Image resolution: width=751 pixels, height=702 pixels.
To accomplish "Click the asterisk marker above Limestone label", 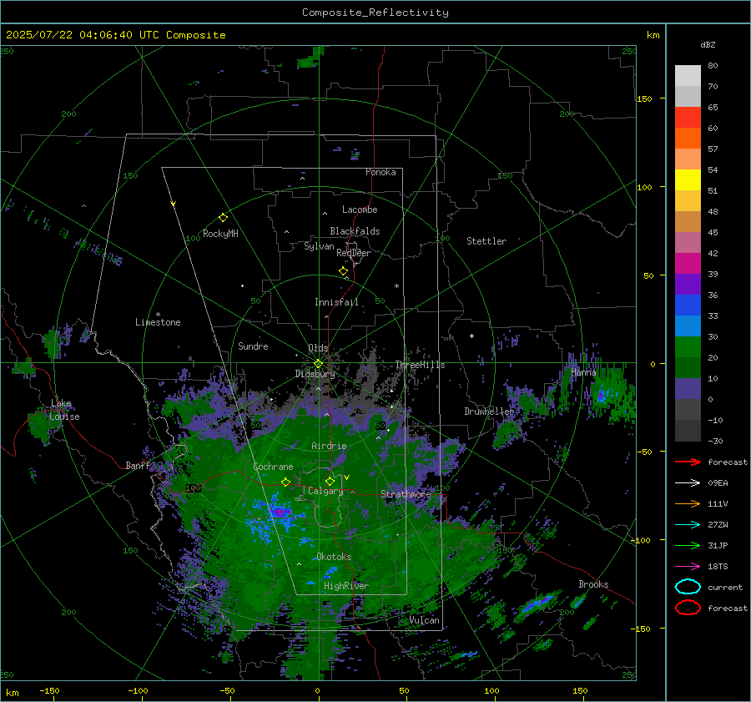I will [x=158, y=315].
